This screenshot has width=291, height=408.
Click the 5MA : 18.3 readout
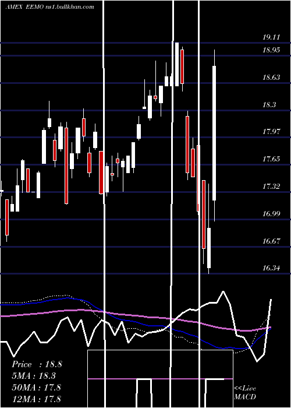pyautogui.click(x=34, y=376)
